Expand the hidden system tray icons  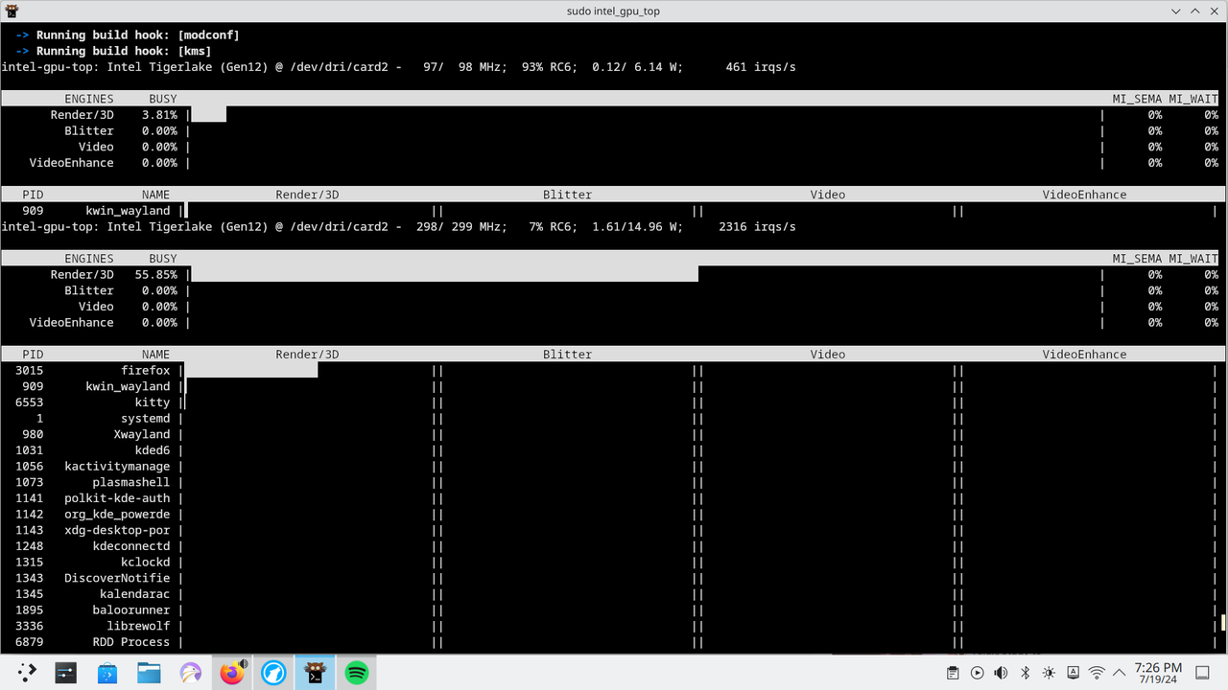coord(1119,673)
